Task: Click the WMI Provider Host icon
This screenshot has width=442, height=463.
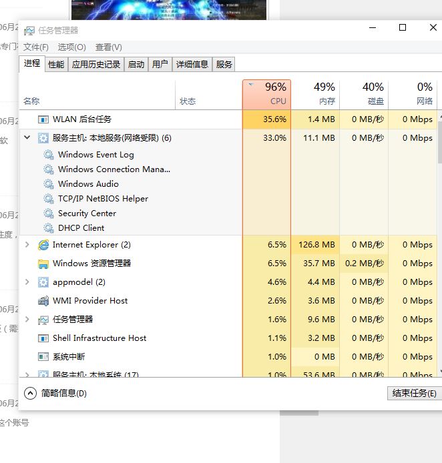Action: coord(43,301)
